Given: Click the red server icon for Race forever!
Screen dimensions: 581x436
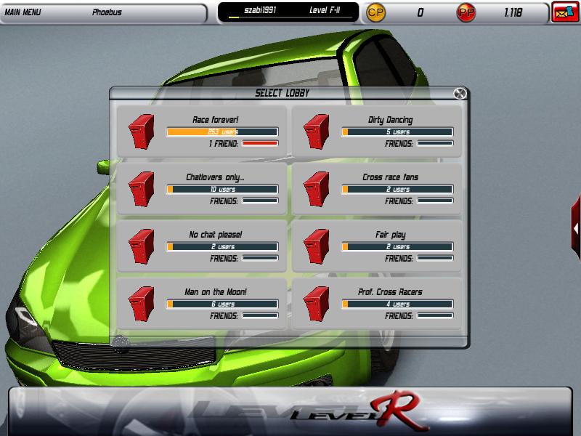Looking at the screenshot, I should click(x=142, y=132).
